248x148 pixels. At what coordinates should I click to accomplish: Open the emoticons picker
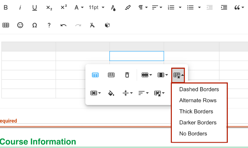pyautogui.click(x=20, y=25)
